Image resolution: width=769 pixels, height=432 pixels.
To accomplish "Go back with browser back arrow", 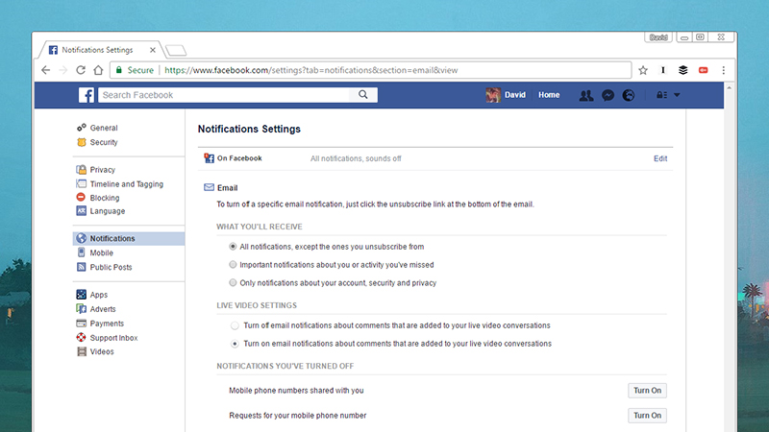I will 45,70.
